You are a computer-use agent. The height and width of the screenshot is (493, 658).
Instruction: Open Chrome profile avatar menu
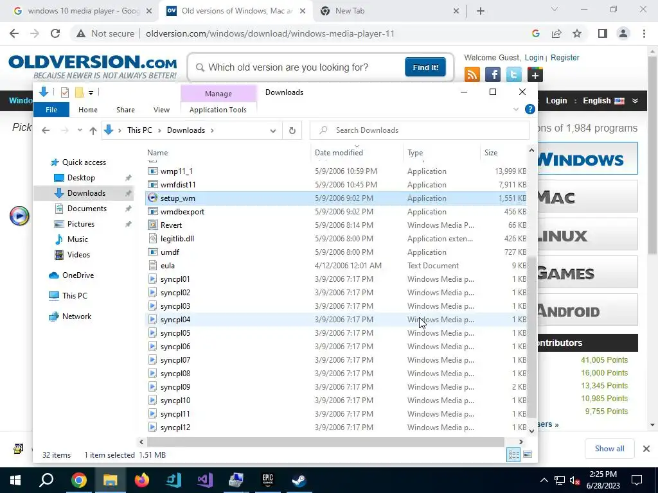[x=623, y=33]
